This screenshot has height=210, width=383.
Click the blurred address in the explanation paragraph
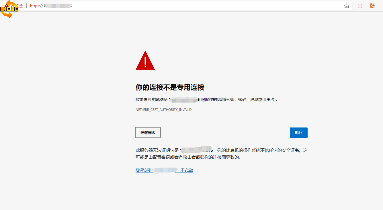(x=196, y=150)
